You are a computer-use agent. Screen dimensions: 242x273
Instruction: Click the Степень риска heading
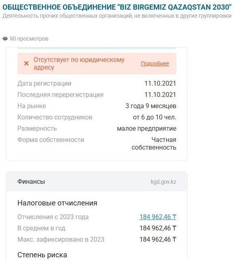pos(42,255)
